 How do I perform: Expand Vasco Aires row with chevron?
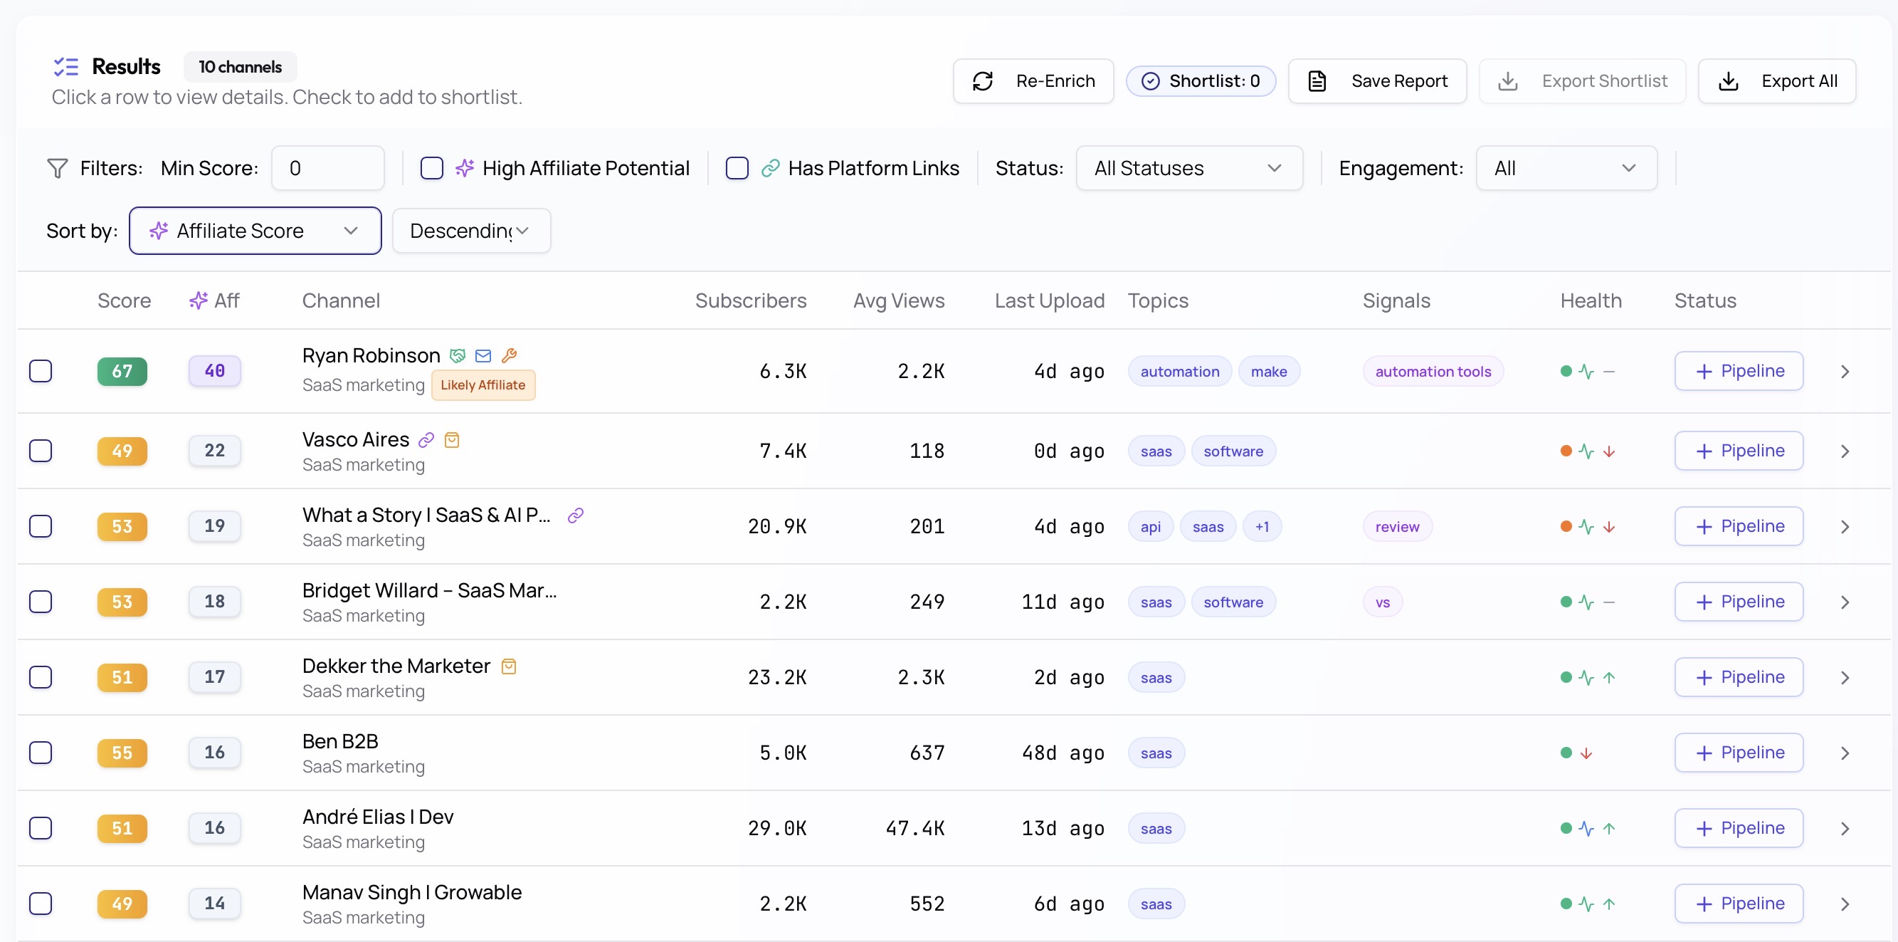(x=1845, y=451)
